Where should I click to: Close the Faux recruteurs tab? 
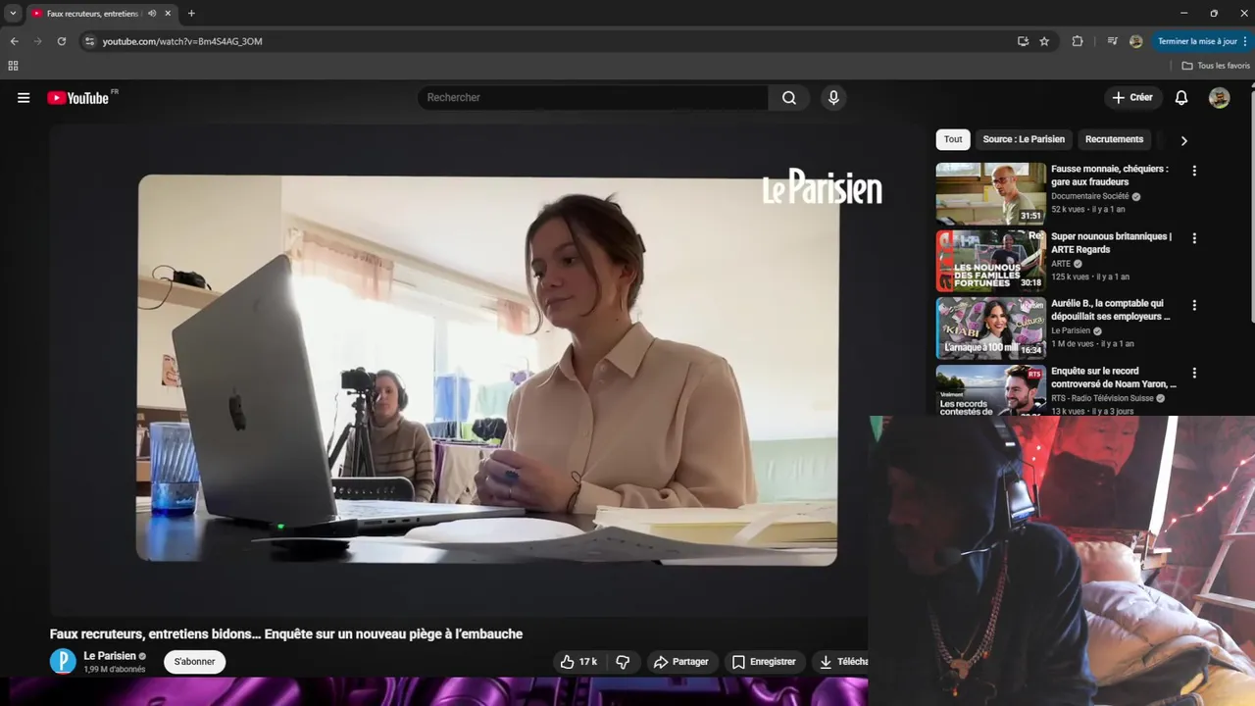(x=168, y=14)
